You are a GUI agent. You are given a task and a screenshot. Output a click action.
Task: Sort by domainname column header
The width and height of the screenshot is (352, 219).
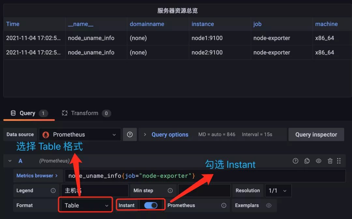pyautogui.click(x=147, y=24)
